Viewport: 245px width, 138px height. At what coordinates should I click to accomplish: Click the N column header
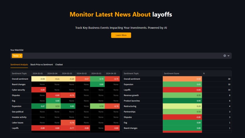pyautogui.click(x=217, y=74)
